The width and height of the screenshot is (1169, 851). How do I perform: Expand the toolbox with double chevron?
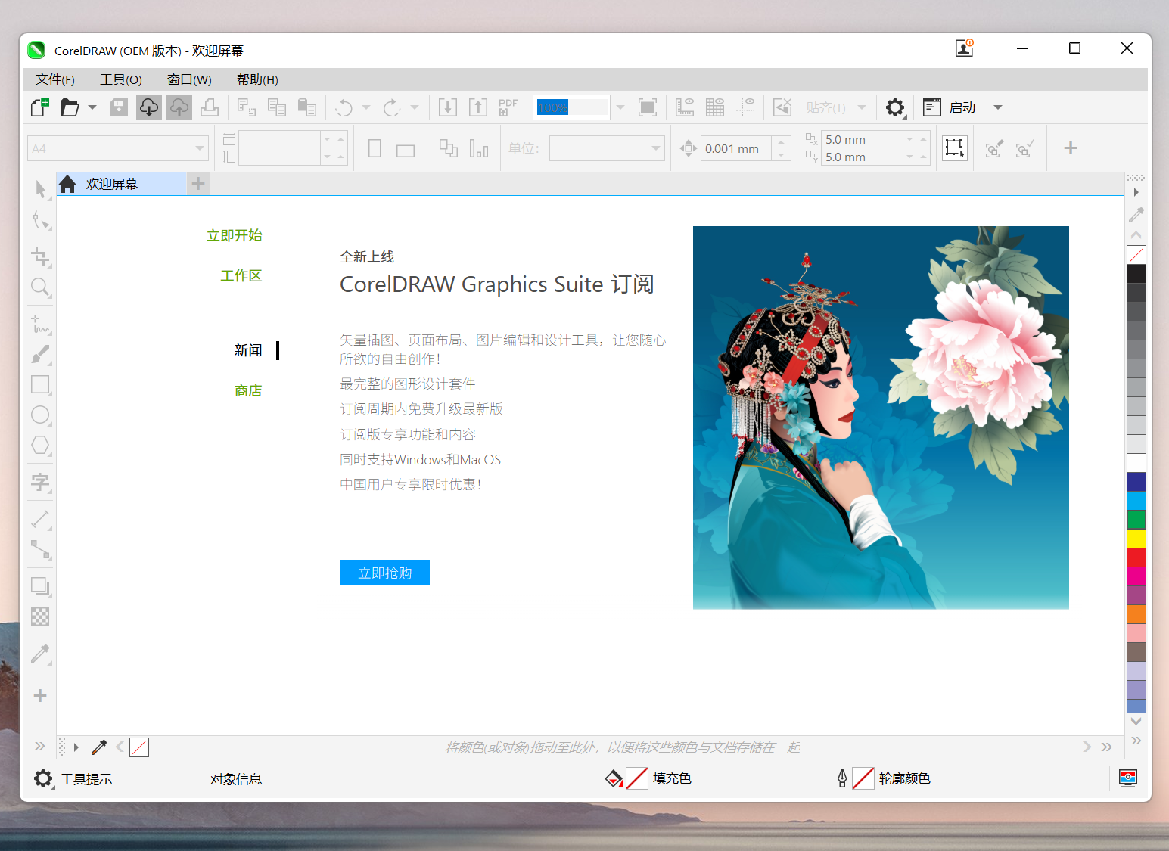click(40, 746)
